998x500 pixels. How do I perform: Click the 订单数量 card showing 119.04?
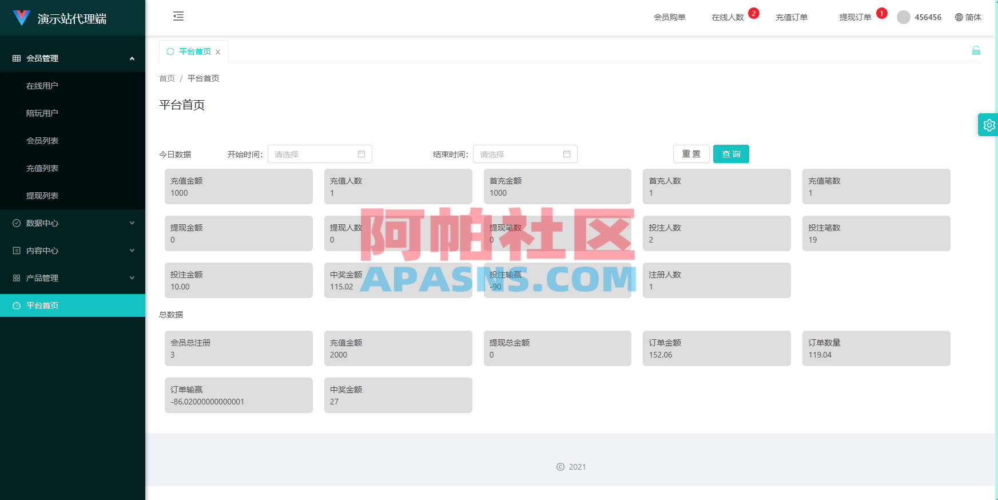[876, 348]
